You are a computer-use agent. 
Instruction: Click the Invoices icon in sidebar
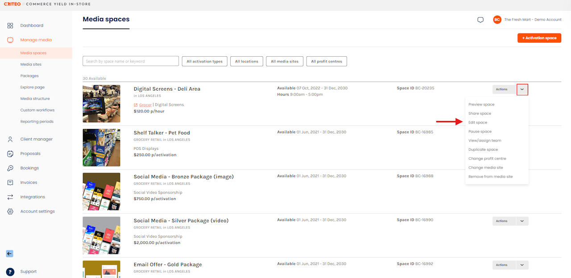[x=10, y=183]
